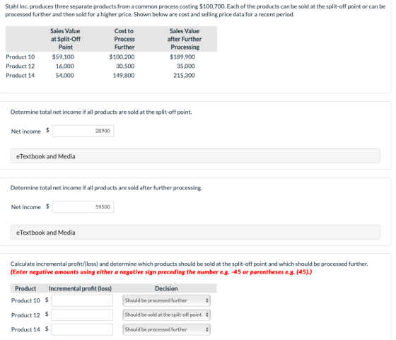Click the further-processing Net income field showing 59500
The width and height of the screenshot is (396, 340).
pos(83,207)
